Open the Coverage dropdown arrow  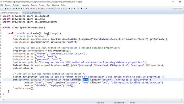click(26, 8)
